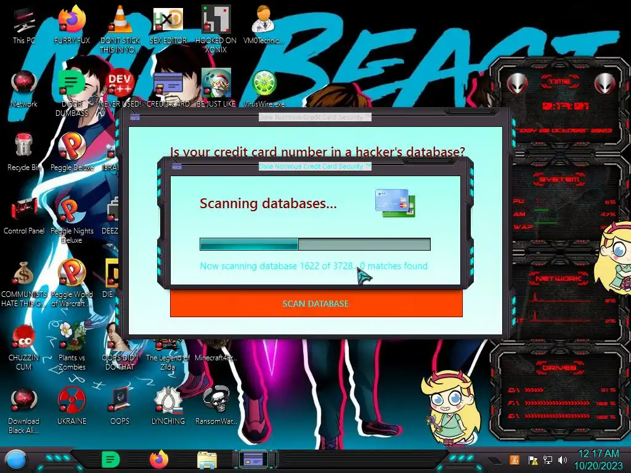Open the Start orb on the taskbar
Screen dimensions: 631x473
[x=15, y=459]
